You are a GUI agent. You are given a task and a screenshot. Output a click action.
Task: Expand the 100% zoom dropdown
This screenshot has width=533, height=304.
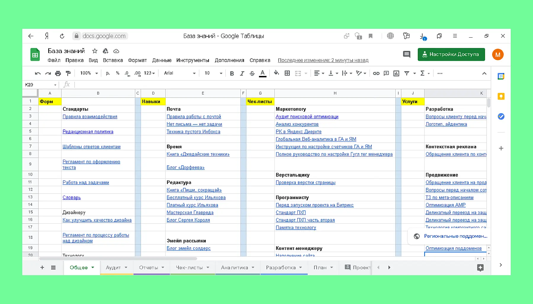point(89,73)
